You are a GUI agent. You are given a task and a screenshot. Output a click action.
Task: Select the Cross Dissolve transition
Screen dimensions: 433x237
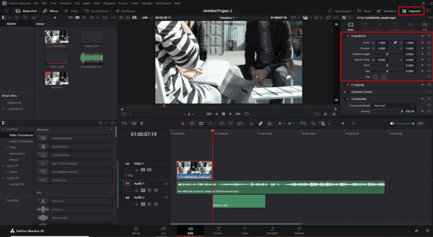(74, 155)
